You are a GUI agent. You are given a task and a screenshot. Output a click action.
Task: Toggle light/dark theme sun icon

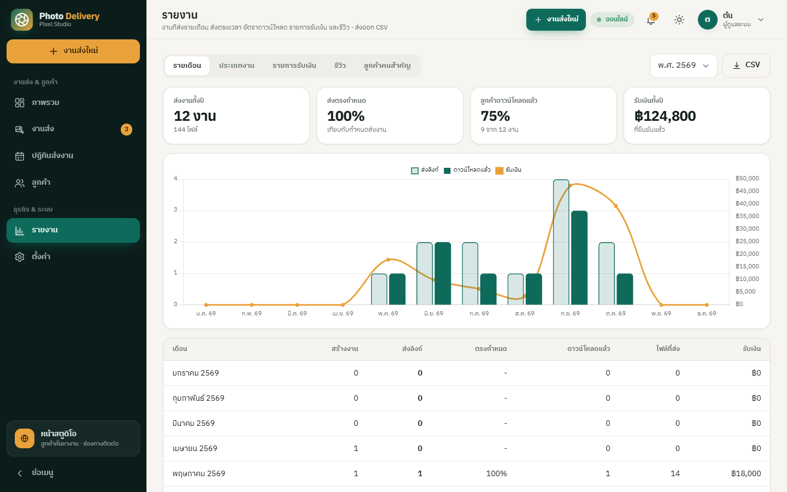pos(679,20)
